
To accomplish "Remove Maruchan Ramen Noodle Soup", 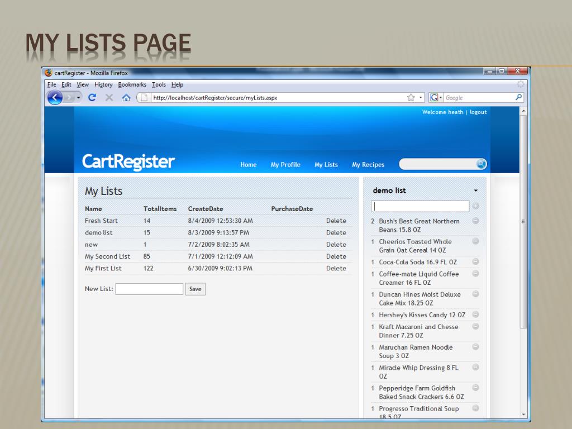I will (x=475, y=347).
